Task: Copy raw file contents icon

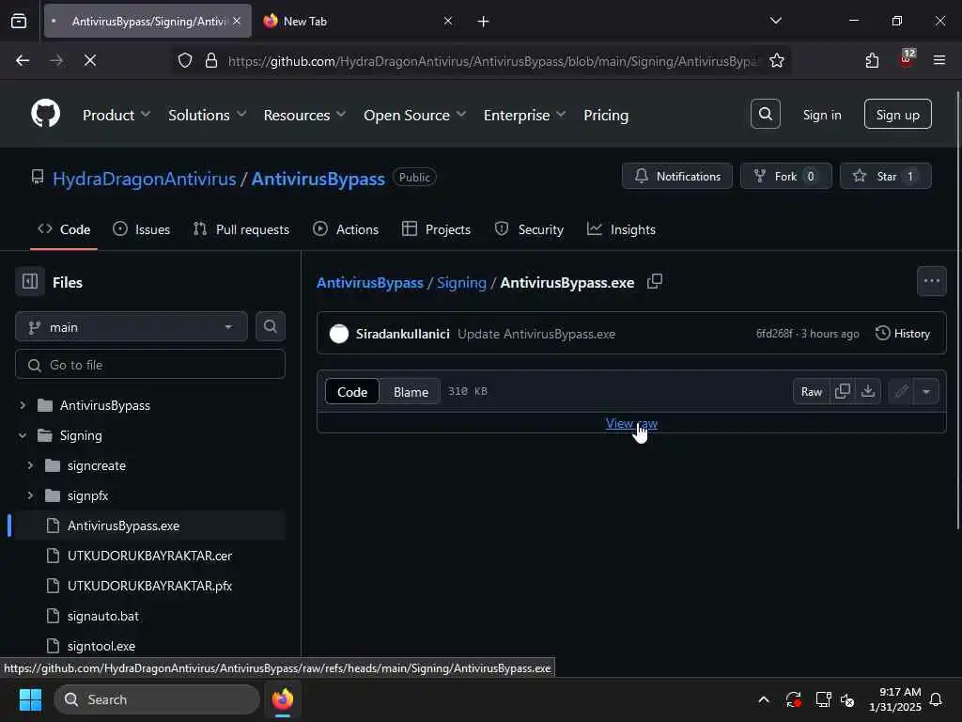Action: pos(843,391)
